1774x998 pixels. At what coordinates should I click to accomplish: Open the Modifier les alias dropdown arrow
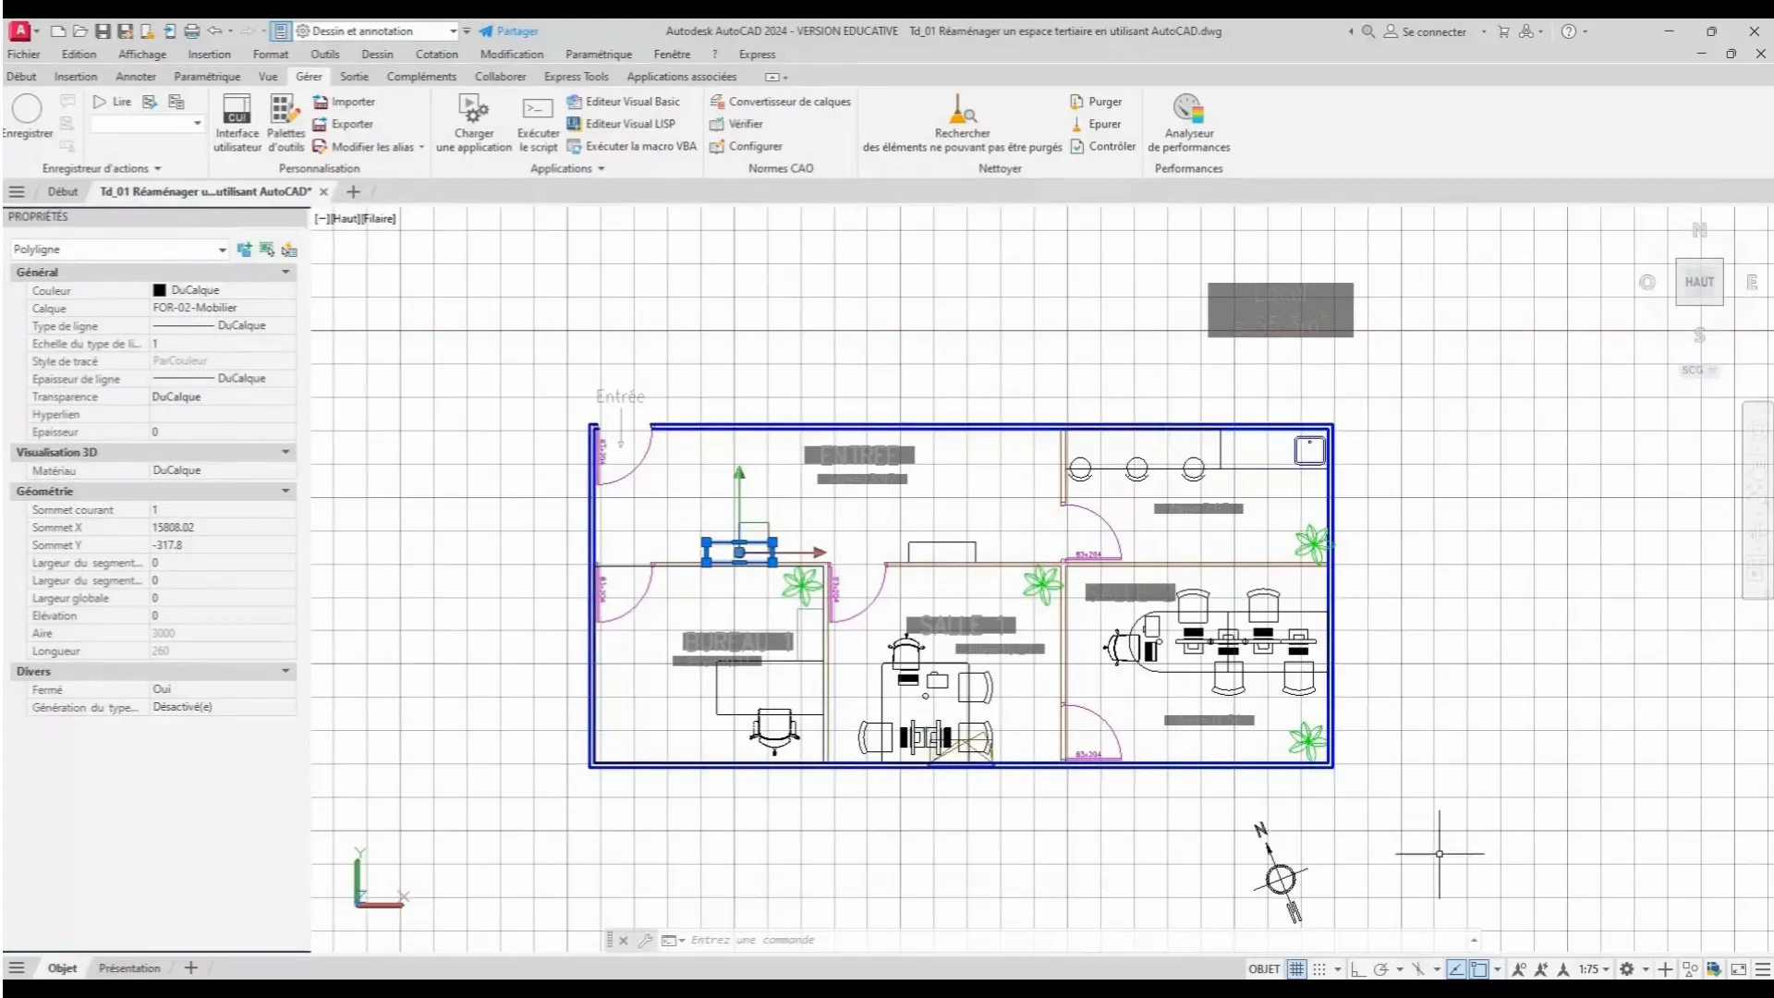pos(421,147)
